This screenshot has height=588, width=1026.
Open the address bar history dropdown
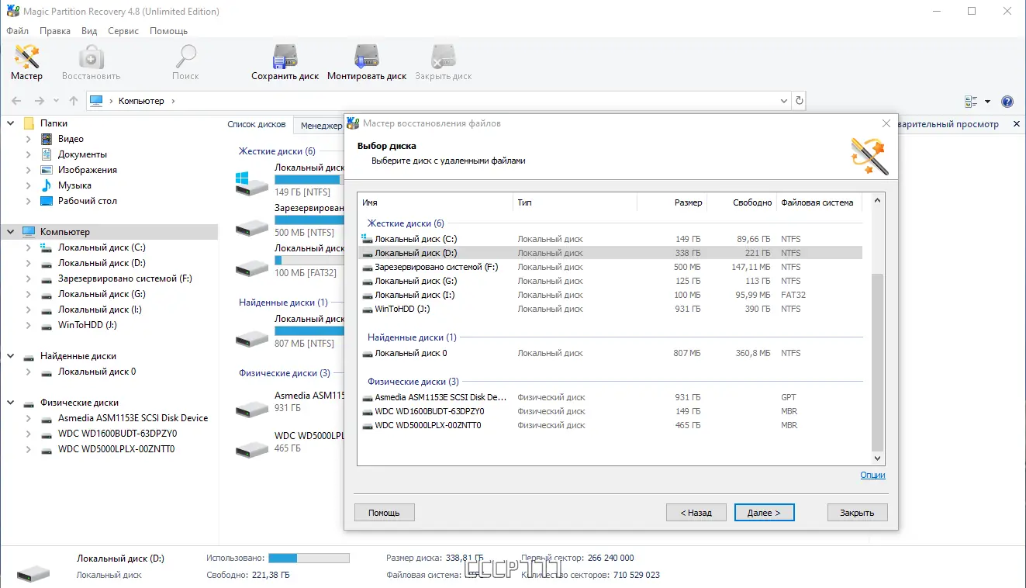(x=783, y=101)
